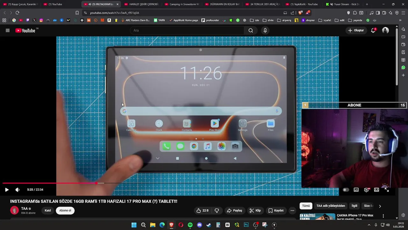Image resolution: width=408 pixels, height=230 pixels.
Task: Open Discord from the taskbar
Action: click(x=200, y=225)
